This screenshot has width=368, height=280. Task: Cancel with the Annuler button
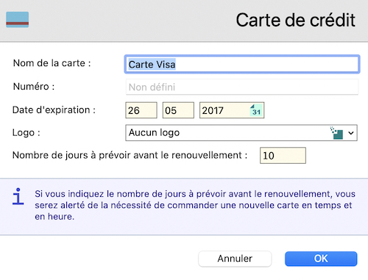click(235, 259)
